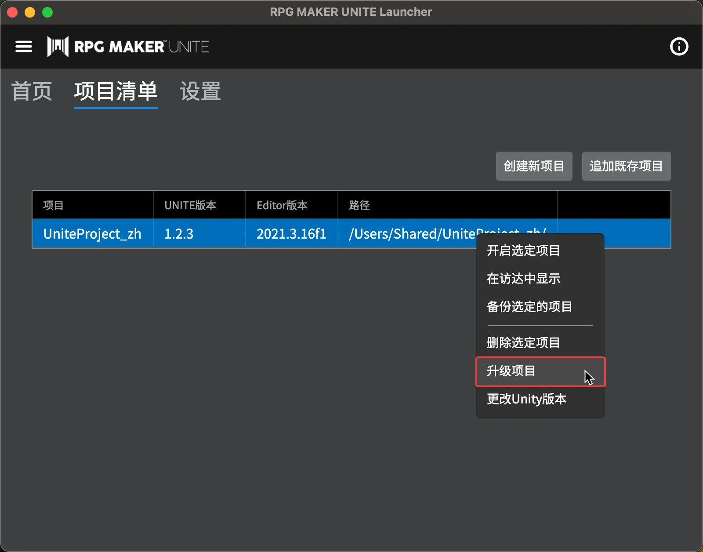Click the info circle icon
The image size is (703, 552).
(679, 47)
